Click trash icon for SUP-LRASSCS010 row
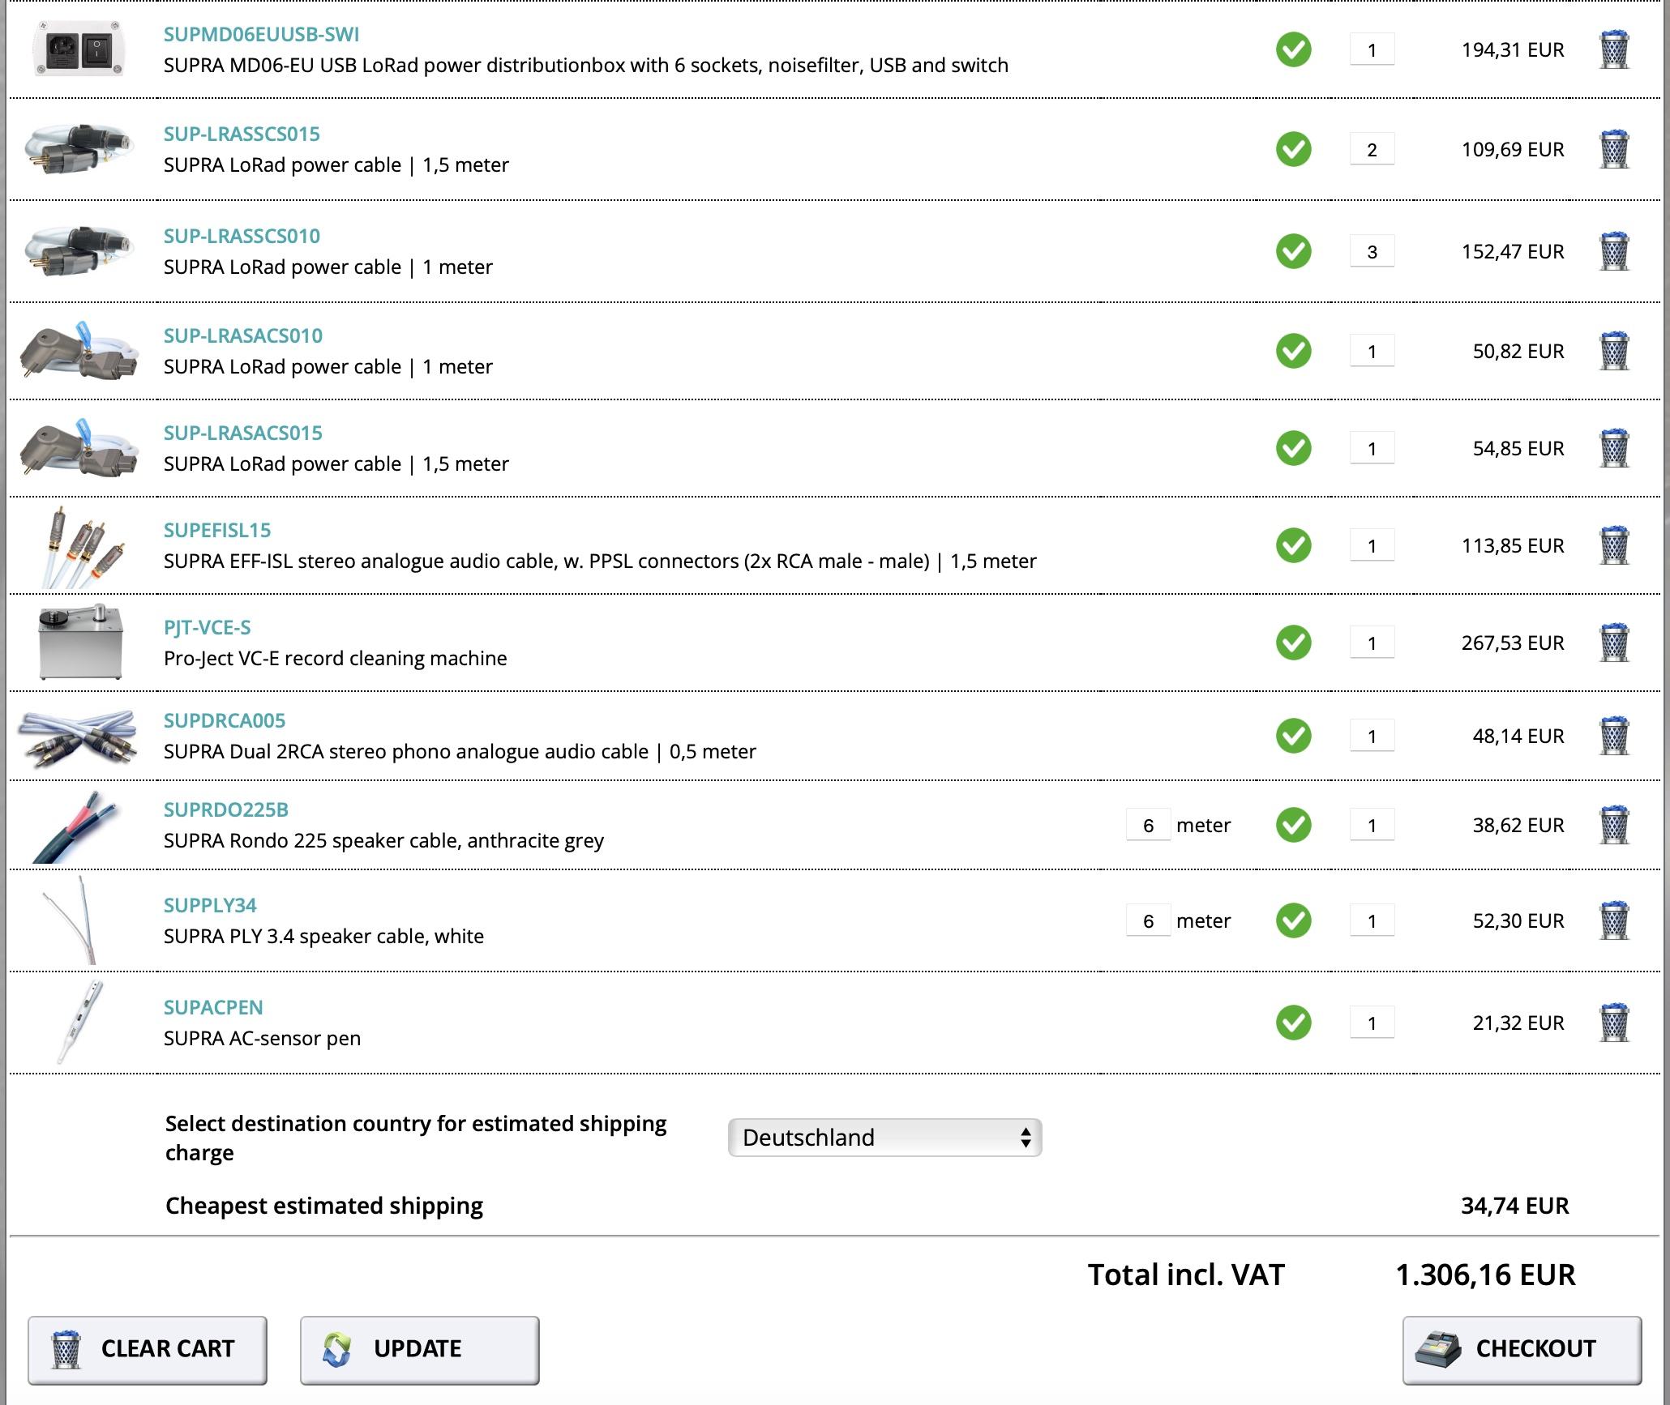The image size is (1670, 1405). (x=1614, y=251)
